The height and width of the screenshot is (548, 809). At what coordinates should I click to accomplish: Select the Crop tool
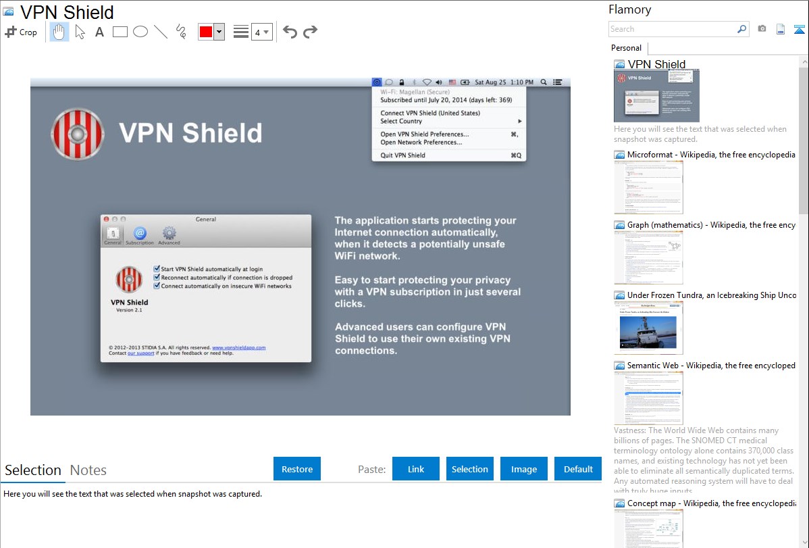click(21, 32)
